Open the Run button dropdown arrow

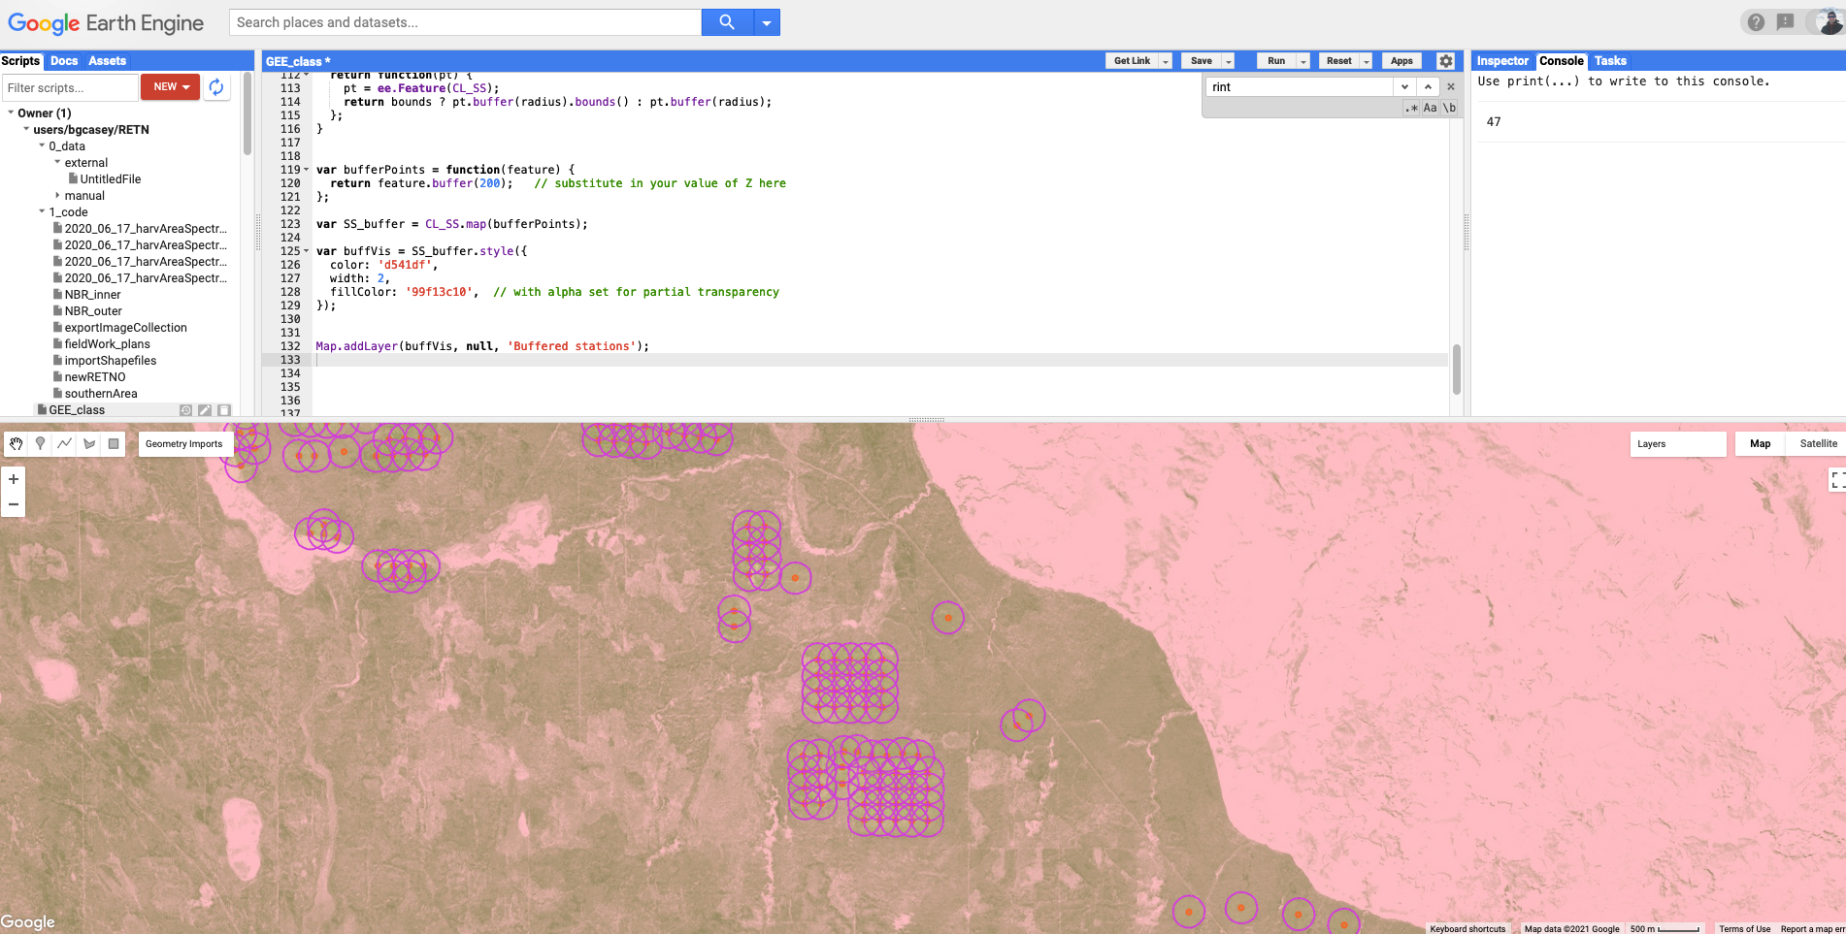[x=1303, y=61]
